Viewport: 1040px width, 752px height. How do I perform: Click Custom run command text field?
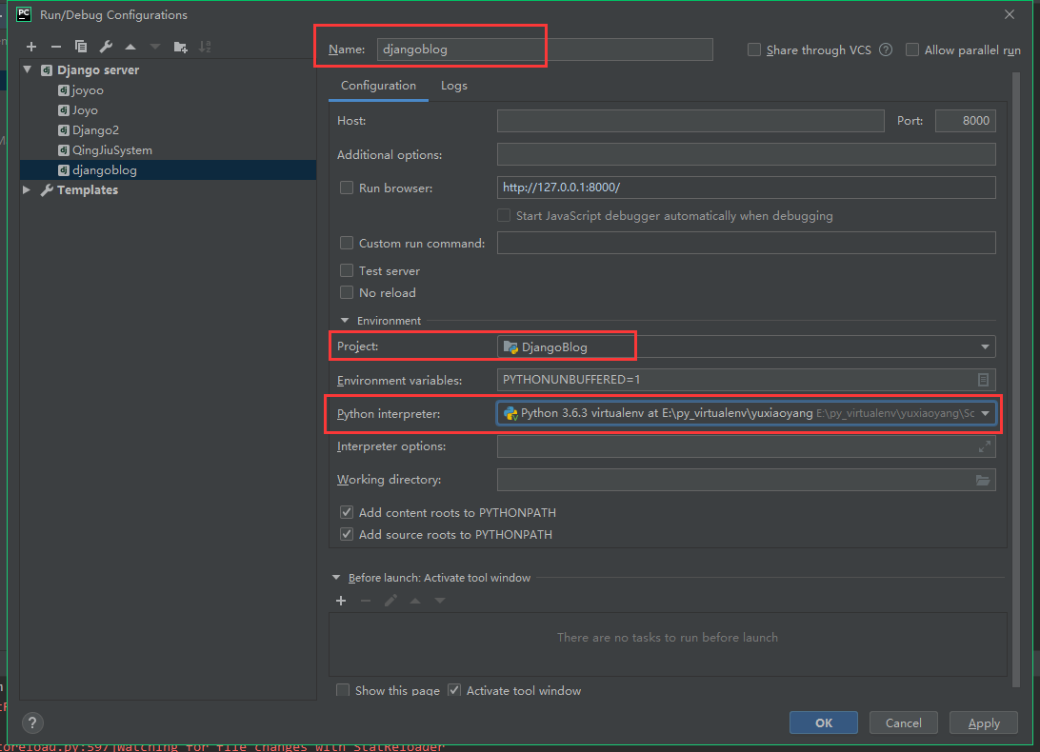click(x=746, y=243)
